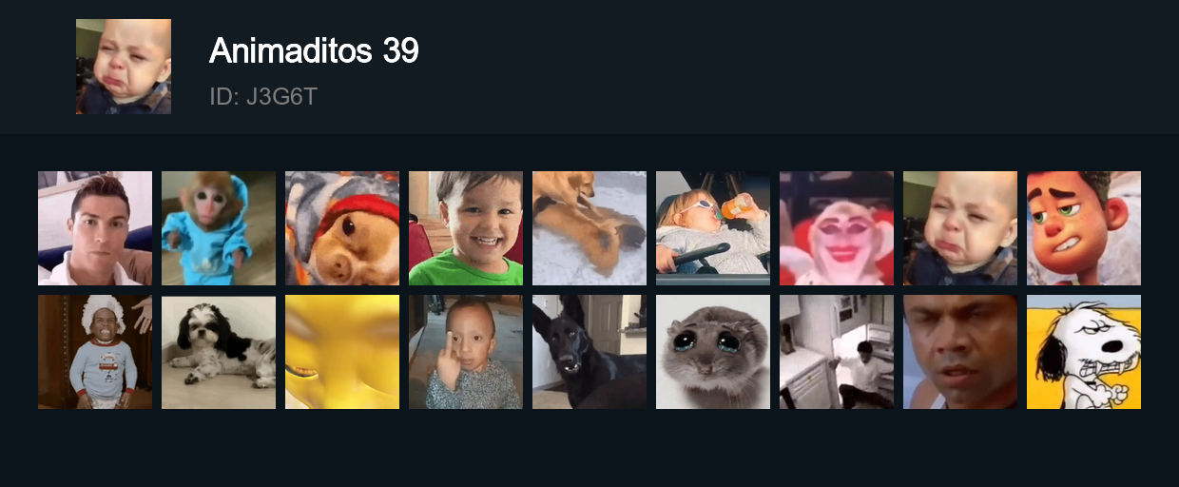Select the animated cartoon boy smirking sticker

tap(1084, 228)
